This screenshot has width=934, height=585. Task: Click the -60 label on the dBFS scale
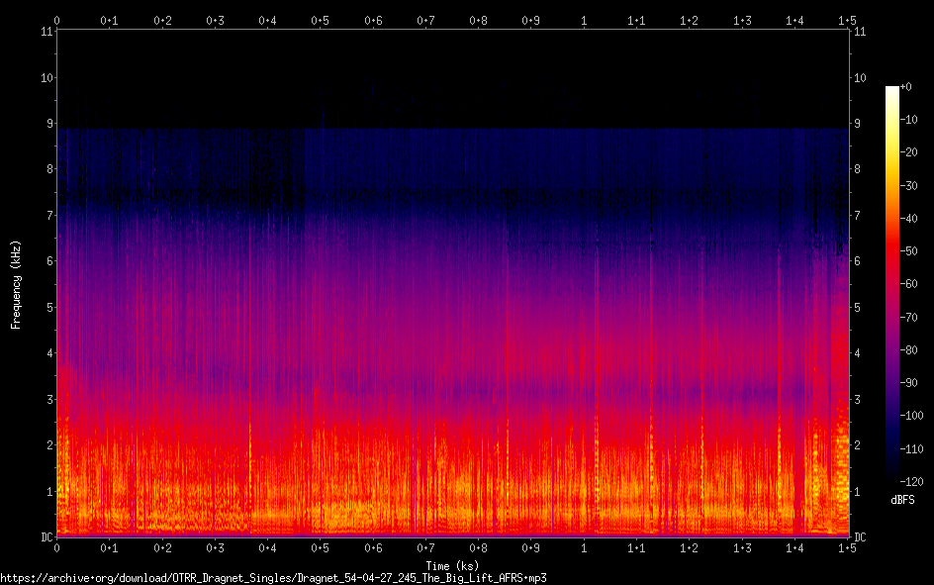coord(912,285)
